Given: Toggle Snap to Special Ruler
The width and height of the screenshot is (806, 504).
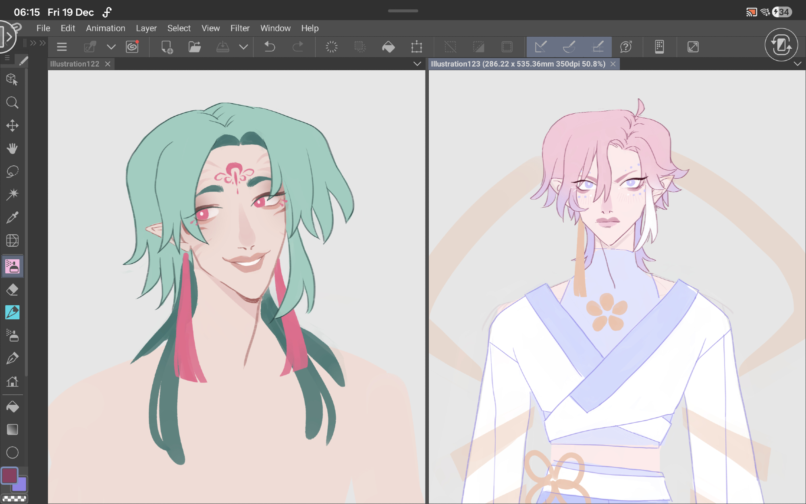Looking at the screenshot, I should [569, 47].
